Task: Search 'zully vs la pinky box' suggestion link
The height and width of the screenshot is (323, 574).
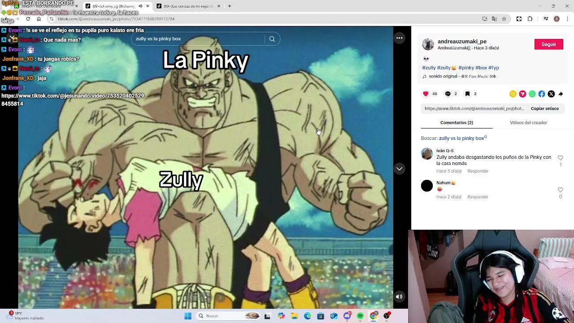Action: click(x=462, y=138)
